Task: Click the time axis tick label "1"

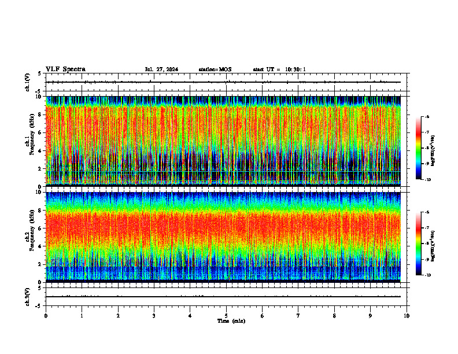Action: pos(82,316)
